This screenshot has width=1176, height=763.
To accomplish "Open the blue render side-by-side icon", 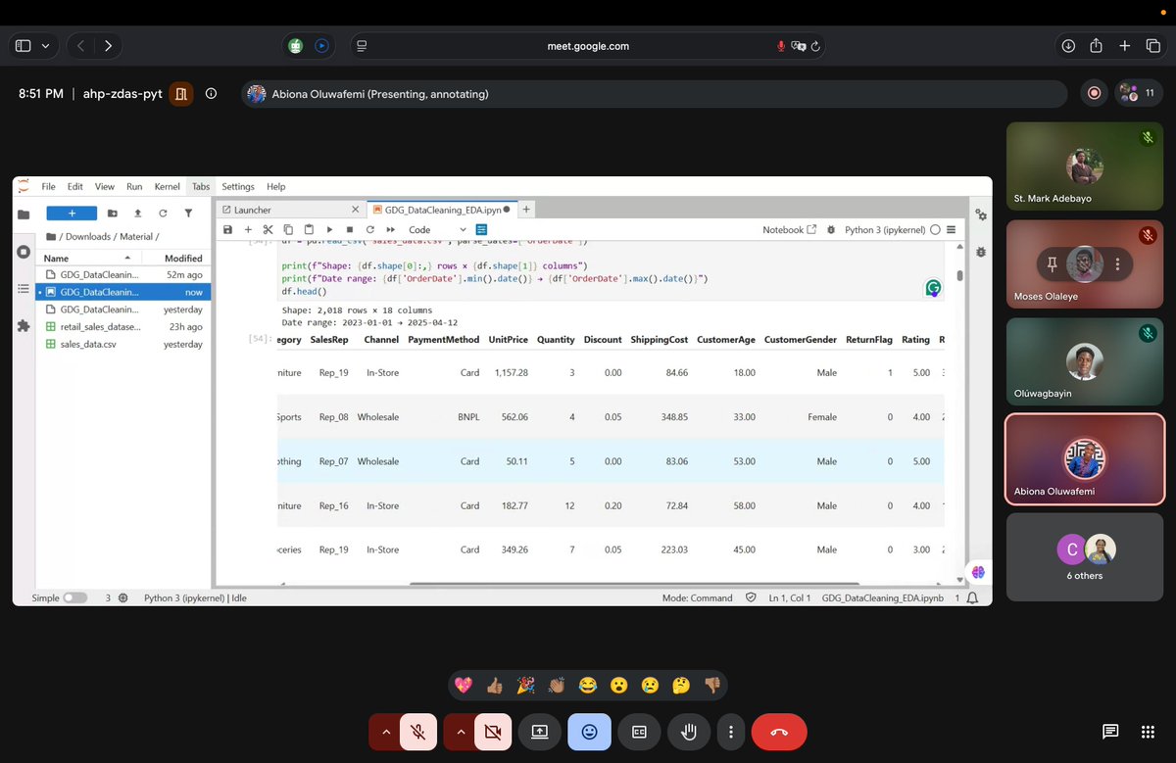I will 481,229.
